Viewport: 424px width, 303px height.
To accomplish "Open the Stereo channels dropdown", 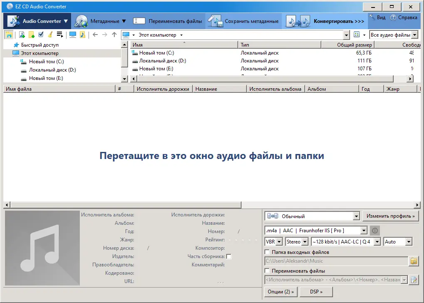I will pyautogui.click(x=296, y=241).
